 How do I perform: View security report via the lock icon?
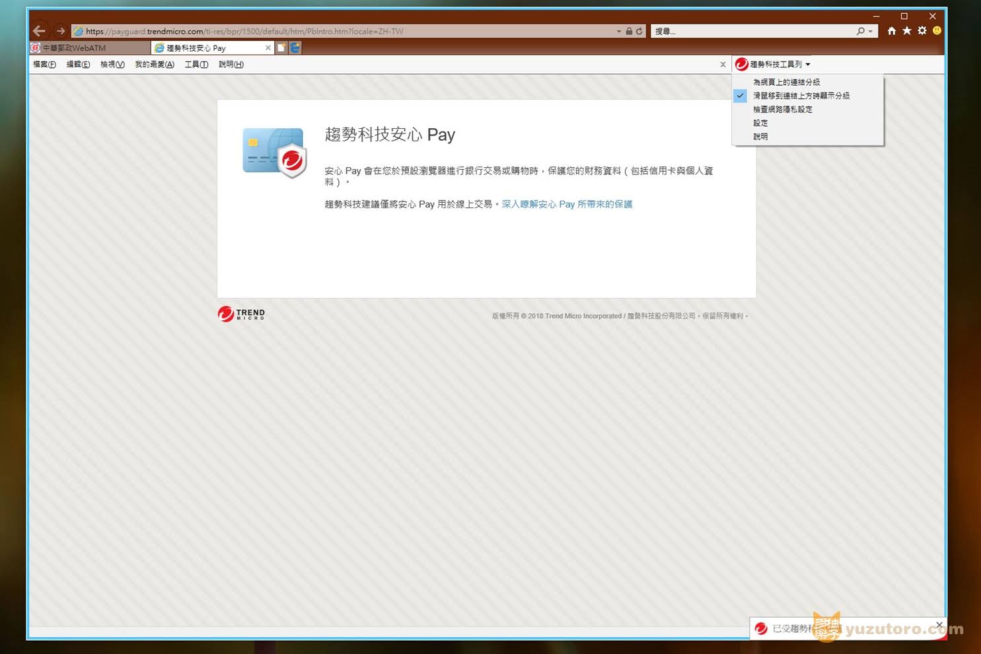(629, 31)
